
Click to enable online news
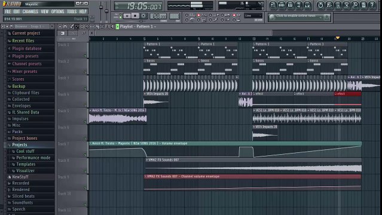[x=296, y=16]
